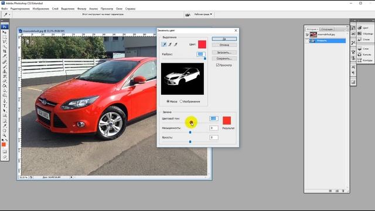Open the Слой menu
This screenshot has width=375, height=211.
click(55, 9)
